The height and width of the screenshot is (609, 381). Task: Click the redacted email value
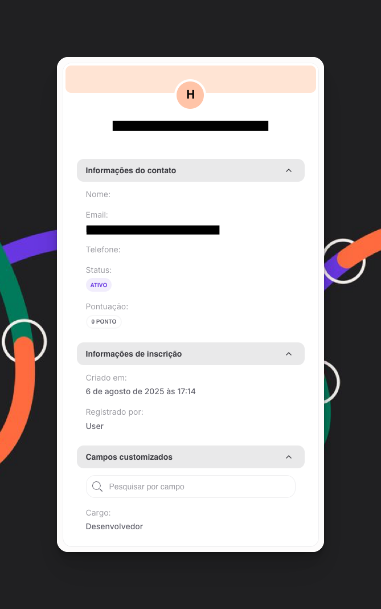153,230
